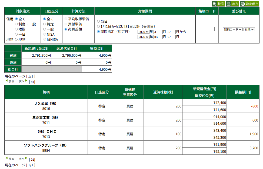The width and height of the screenshot is (263, 169).
Task: Select the 現物 order type radio button
Action: click(x=16, y=39)
